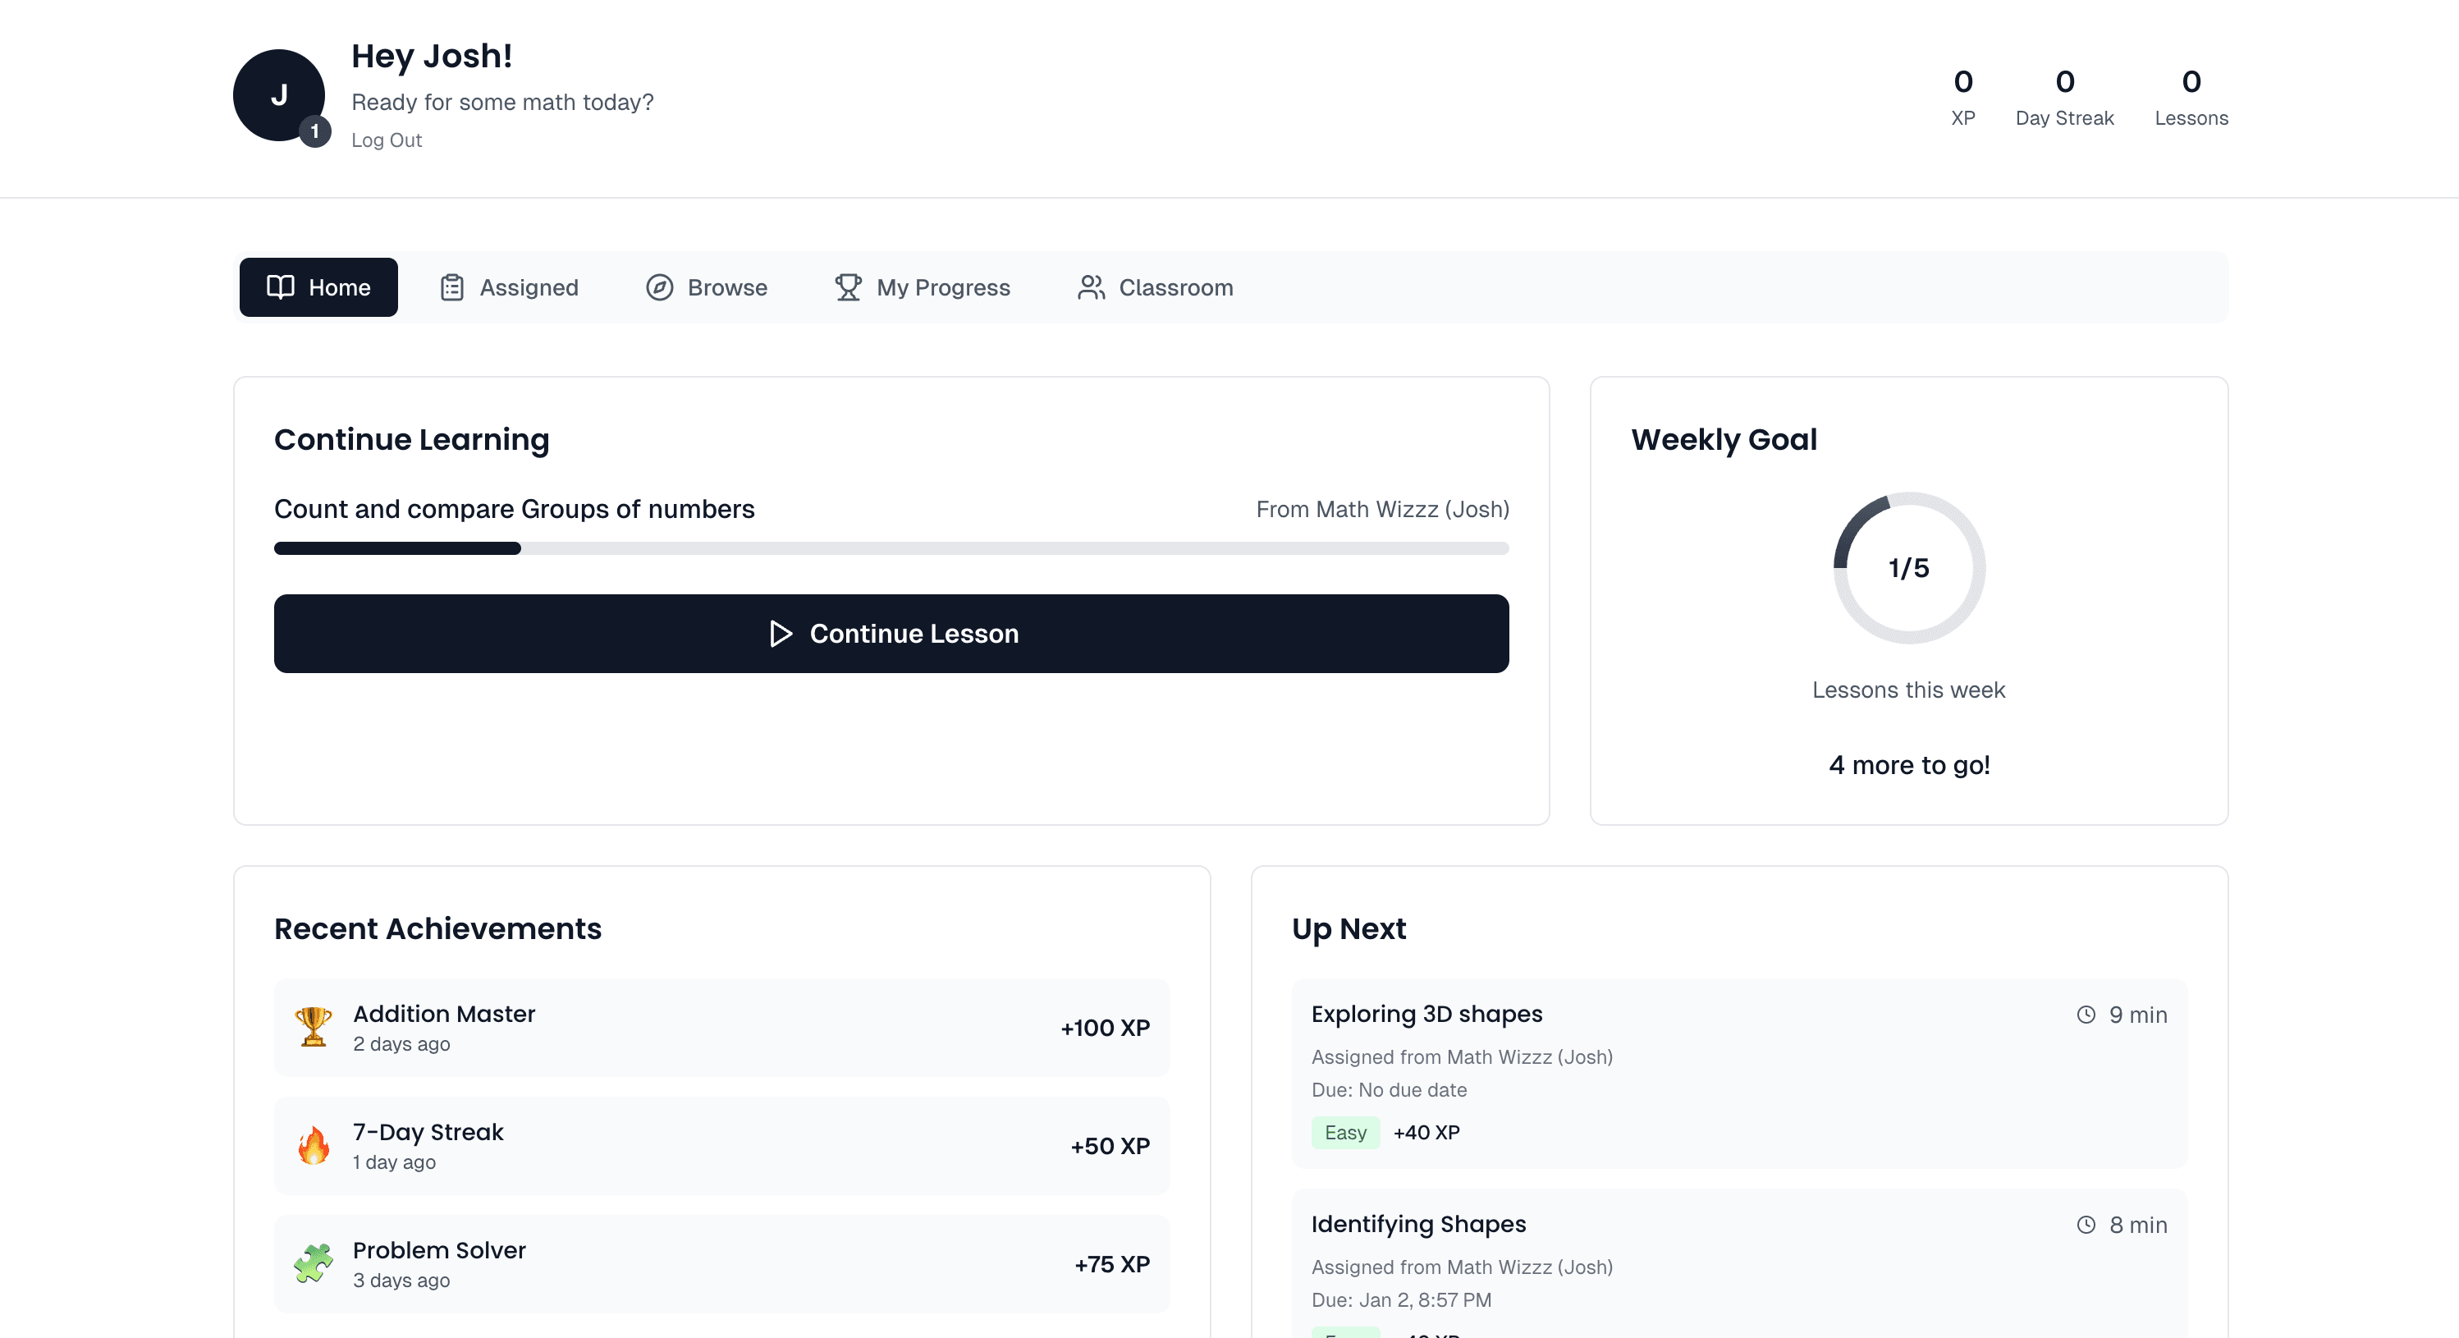2459x1338 pixels.
Task: Go to the My Progress tab
Action: click(923, 286)
